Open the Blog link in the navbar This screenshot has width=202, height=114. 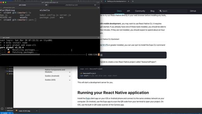[152, 11]
